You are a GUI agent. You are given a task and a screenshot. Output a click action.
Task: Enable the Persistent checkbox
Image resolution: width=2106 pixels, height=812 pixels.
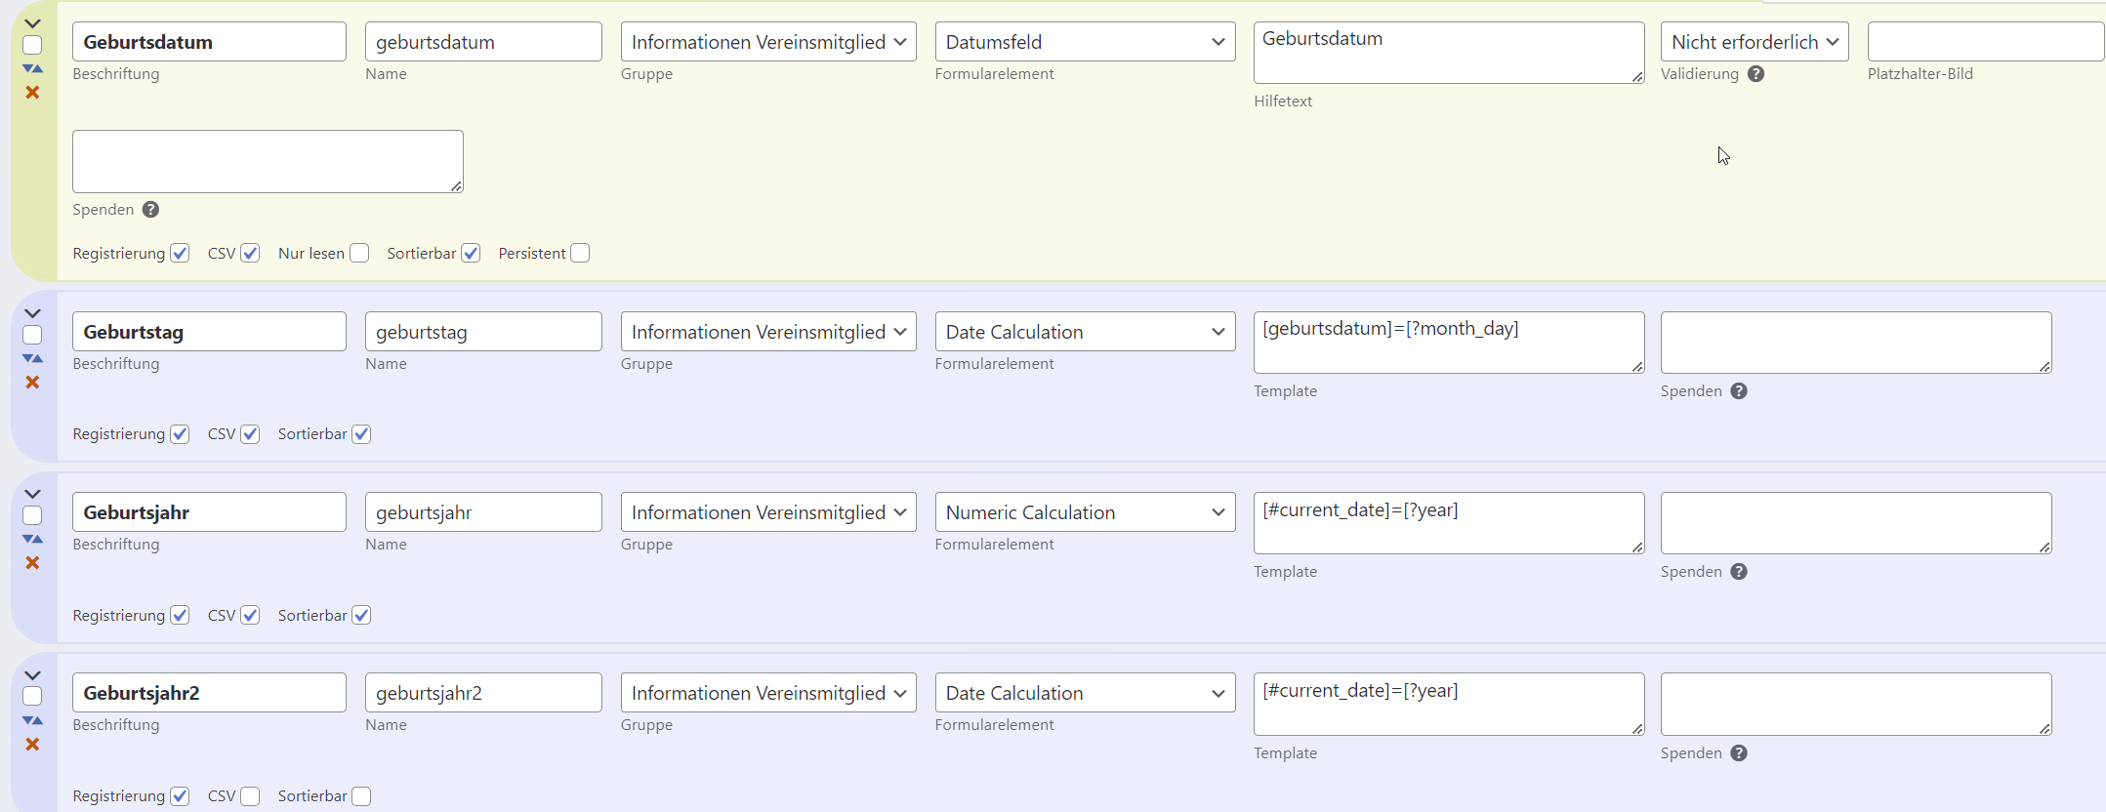[x=580, y=254]
